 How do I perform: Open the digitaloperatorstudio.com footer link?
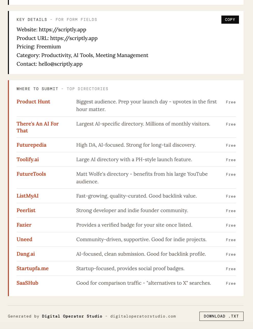pos(143,316)
